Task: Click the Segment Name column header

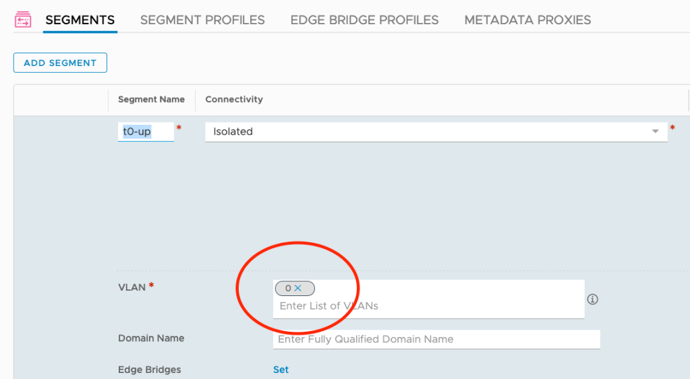Action: tap(151, 99)
